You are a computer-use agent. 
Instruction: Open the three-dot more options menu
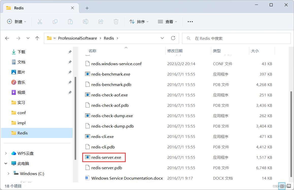tap(190, 22)
